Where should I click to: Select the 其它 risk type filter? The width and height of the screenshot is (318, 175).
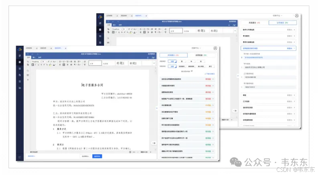(210, 66)
